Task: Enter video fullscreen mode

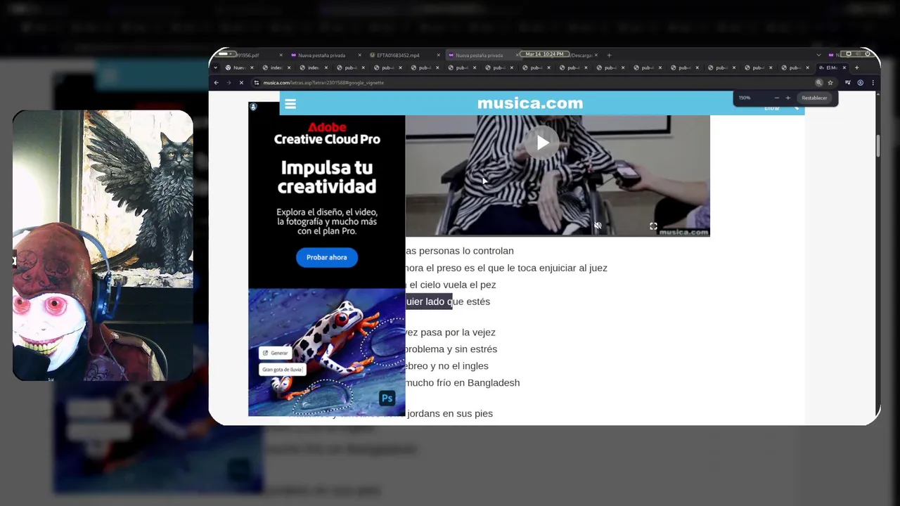Action: (653, 226)
